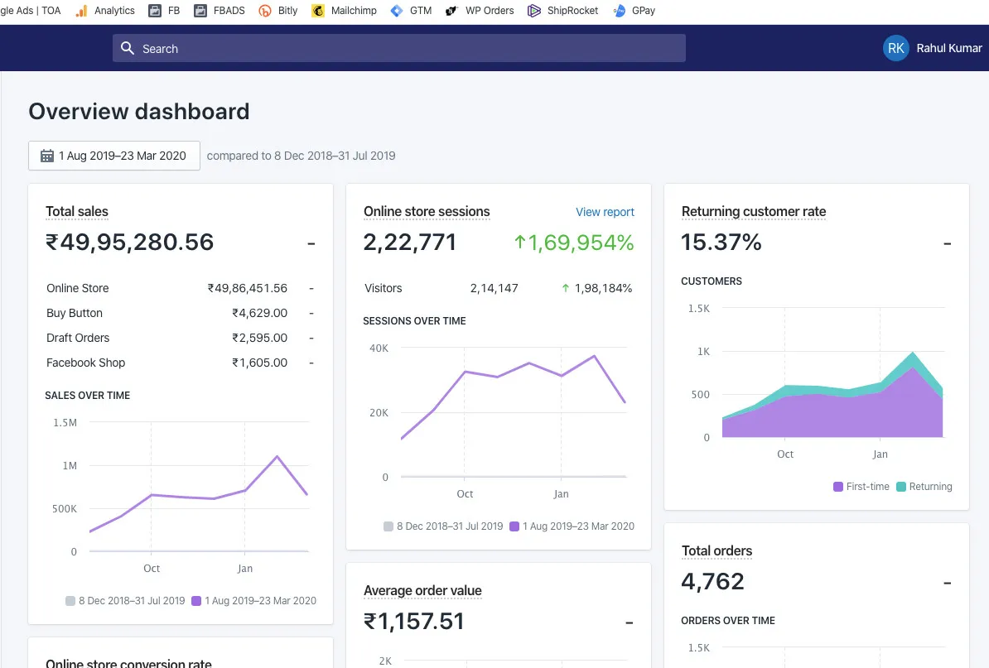
Task: Click the Total sales heading link
Action: pos(76,211)
